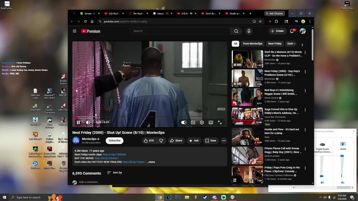Image resolution: width=358 pixels, height=201 pixels.
Task: Open Friday Pops Puts Craig thumbnail
Action: pos(247,174)
